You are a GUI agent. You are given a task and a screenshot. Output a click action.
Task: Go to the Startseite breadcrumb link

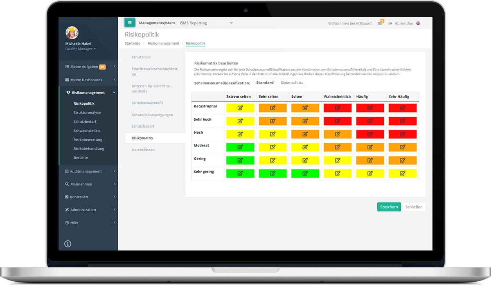[133, 43]
